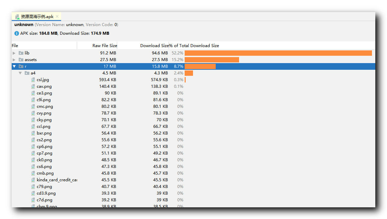
Task: Click the csl.jpg file icon
Action: (x=33, y=80)
